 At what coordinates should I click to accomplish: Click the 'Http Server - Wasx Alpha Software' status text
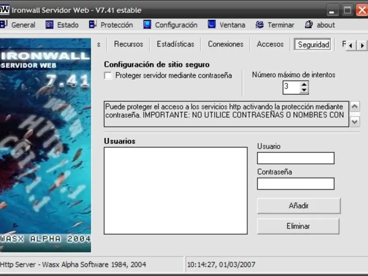[73, 264]
